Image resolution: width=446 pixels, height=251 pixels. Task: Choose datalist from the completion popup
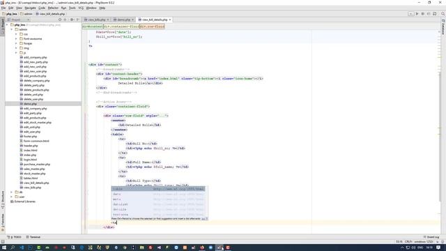158,204
